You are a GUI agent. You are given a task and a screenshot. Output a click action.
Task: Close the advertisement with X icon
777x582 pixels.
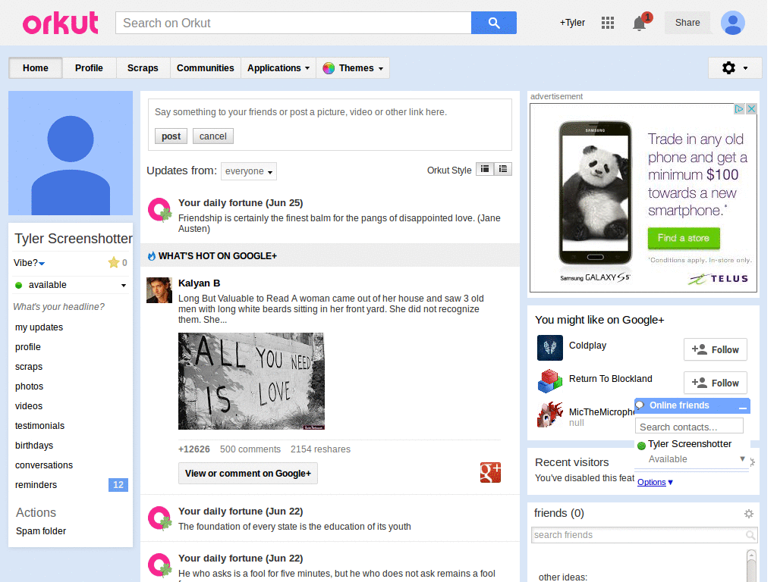point(751,109)
